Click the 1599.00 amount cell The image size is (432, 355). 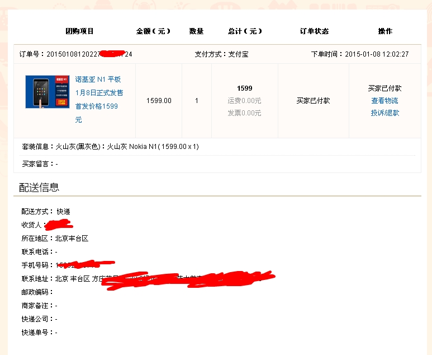pyautogui.click(x=159, y=101)
